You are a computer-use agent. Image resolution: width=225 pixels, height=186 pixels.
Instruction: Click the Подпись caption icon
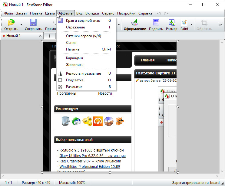[x=156, y=23]
